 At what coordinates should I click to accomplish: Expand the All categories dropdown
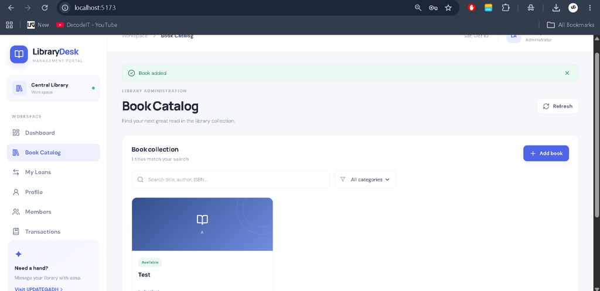(x=366, y=179)
